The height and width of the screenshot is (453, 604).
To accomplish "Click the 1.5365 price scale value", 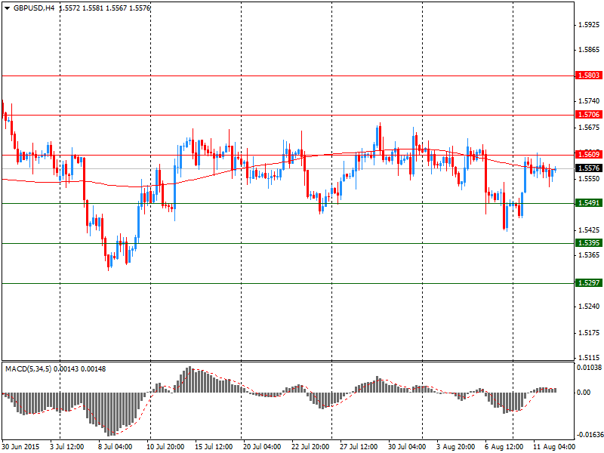I will click(590, 255).
